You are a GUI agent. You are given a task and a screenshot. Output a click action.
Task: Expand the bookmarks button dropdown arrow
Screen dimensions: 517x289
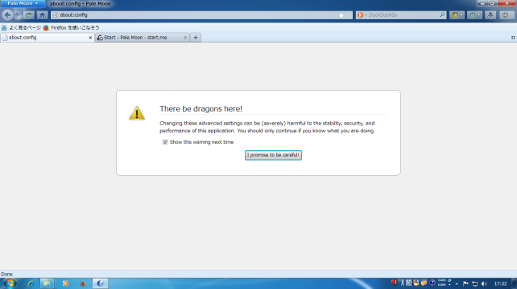(x=461, y=15)
